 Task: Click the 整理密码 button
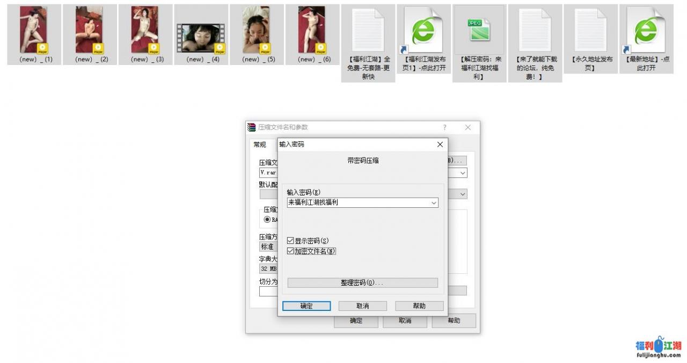[362, 282]
